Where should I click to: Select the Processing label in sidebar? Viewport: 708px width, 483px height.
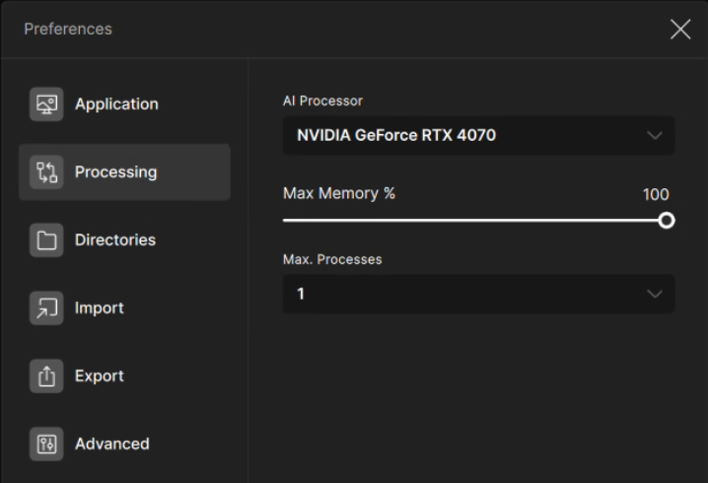click(115, 172)
